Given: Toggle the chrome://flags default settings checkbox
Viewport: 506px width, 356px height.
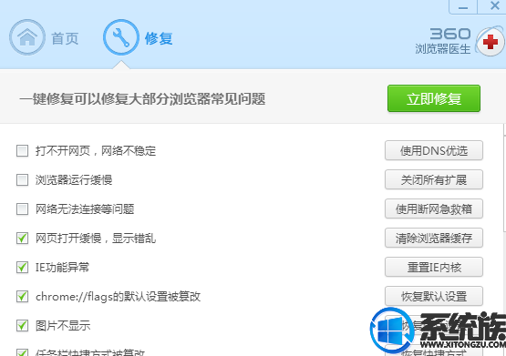Looking at the screenshot, I should [x=22, y=297].
